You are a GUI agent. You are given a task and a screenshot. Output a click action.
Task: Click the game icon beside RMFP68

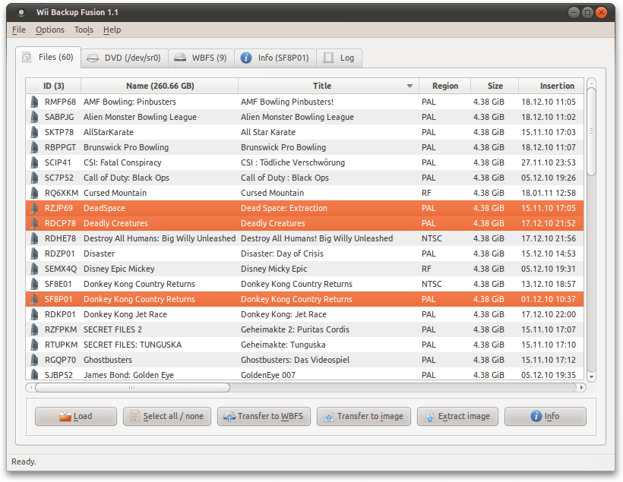tap(34, 102)
